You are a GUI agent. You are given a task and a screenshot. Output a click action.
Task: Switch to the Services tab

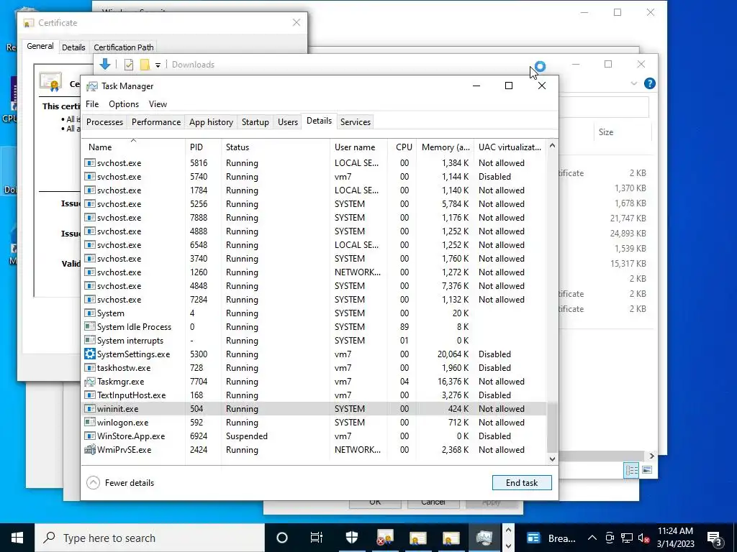click(356, 122)
